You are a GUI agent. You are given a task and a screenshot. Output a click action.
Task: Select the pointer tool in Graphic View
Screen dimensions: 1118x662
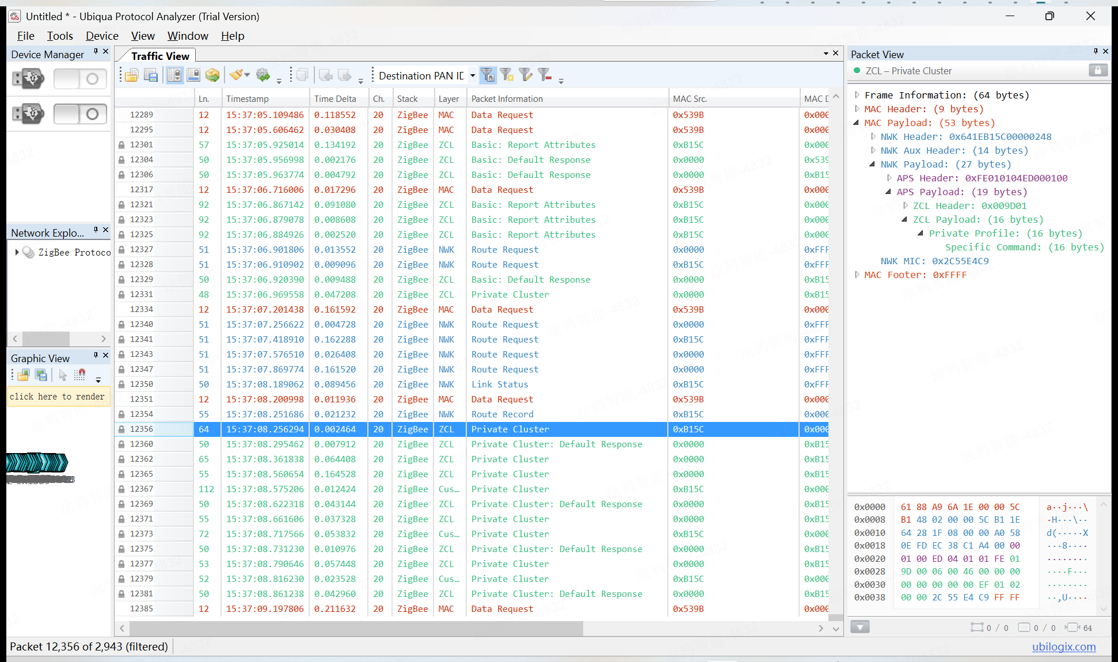pos(63,375)
